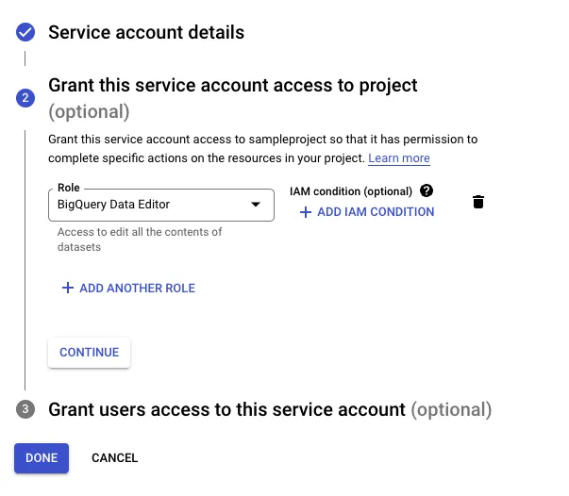
Task: Click the IAM condition (optional) label
Action: tap(351, 191)
